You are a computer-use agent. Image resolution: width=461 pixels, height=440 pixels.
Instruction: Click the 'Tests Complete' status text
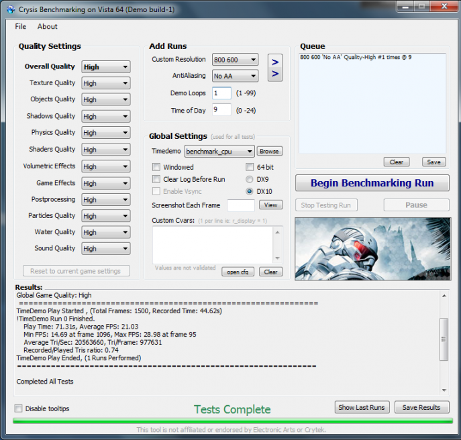pyautogui.click(x=232, y=409)
